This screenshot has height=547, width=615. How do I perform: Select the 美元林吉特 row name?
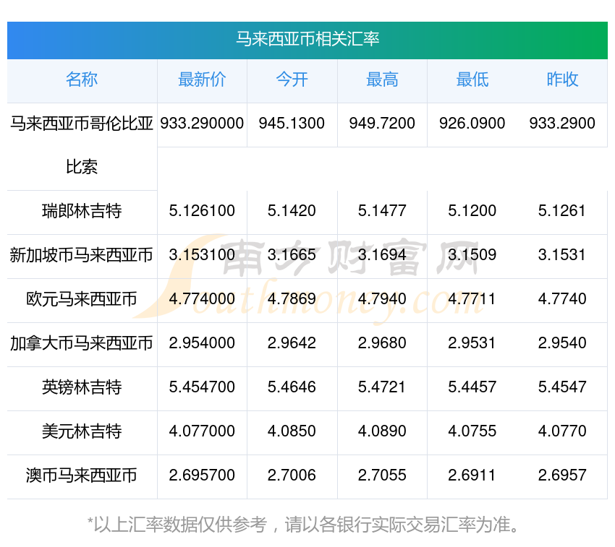click(x=82, y=431)
